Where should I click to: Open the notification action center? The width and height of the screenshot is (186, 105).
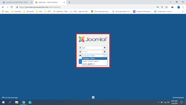click(x=182, y=102)
